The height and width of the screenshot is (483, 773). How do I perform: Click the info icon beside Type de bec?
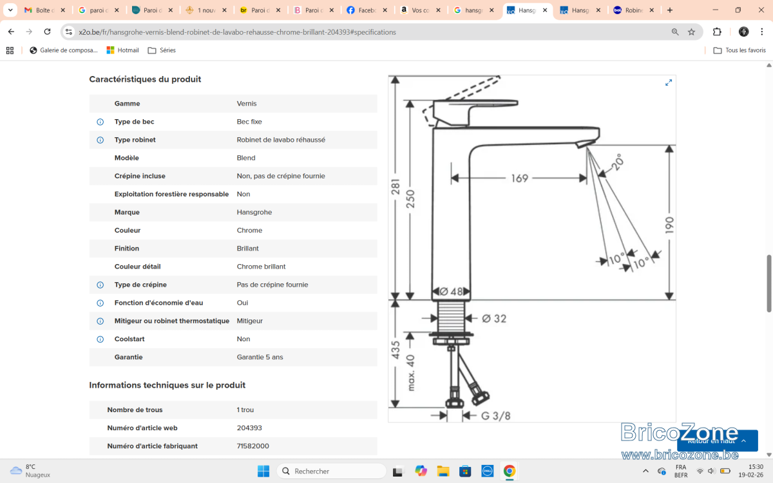coord(100,122)
